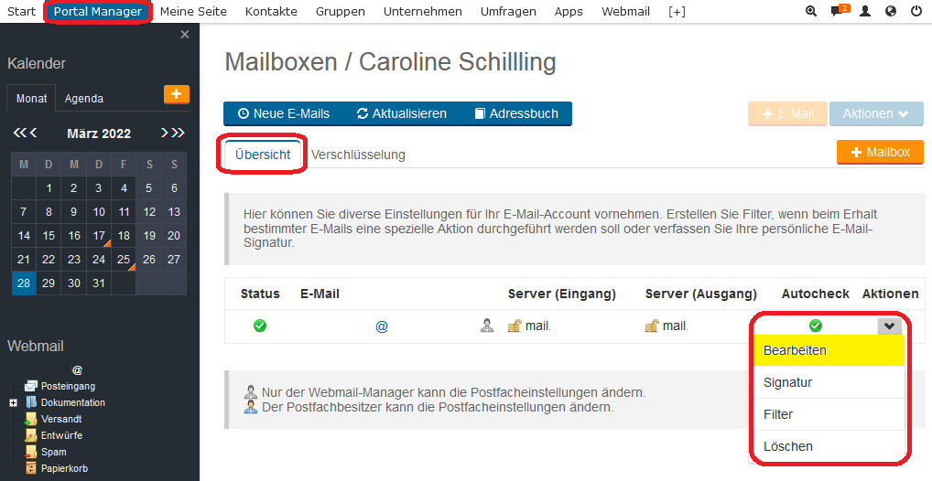Open Umfragen in top navigation

pos(508,11)
